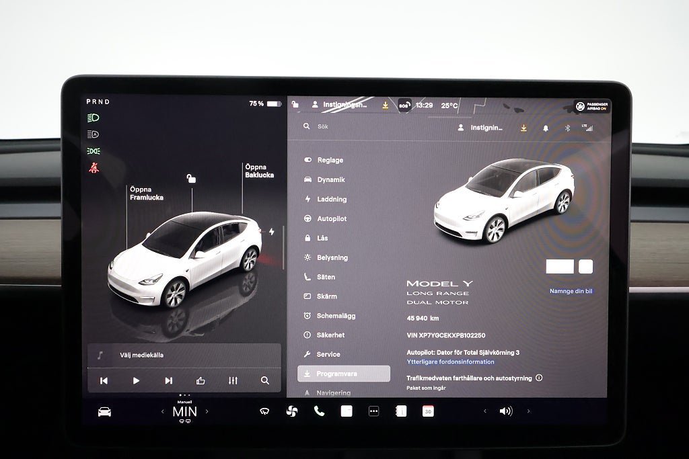Tap the LTE signal strength icon

587,128
